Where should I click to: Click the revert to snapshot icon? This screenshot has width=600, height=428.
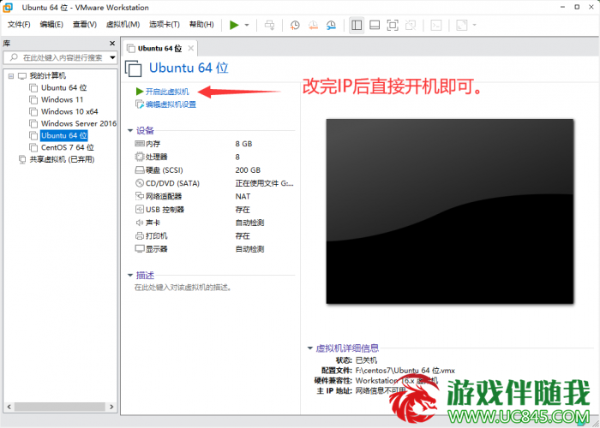coord(313,25)
